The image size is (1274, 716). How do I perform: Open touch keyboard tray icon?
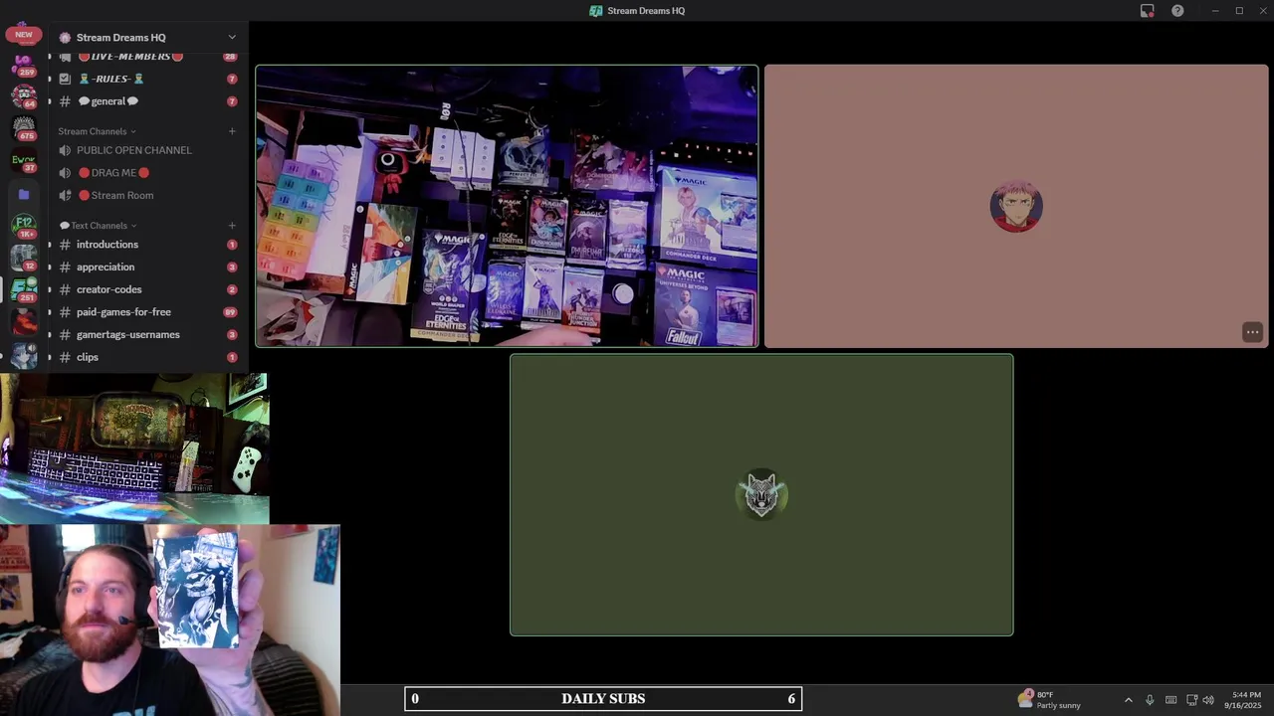[1170, 700]
